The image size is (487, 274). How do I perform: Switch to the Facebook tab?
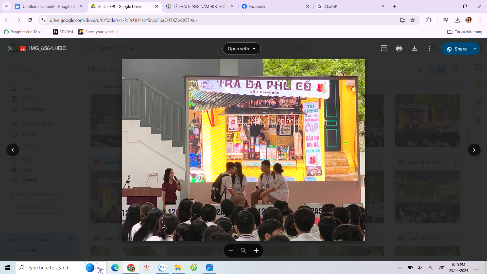[274, 7]
